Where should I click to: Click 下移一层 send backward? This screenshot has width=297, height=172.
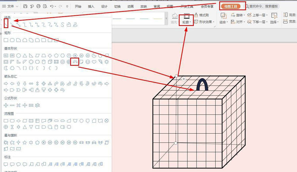point(258,22)
